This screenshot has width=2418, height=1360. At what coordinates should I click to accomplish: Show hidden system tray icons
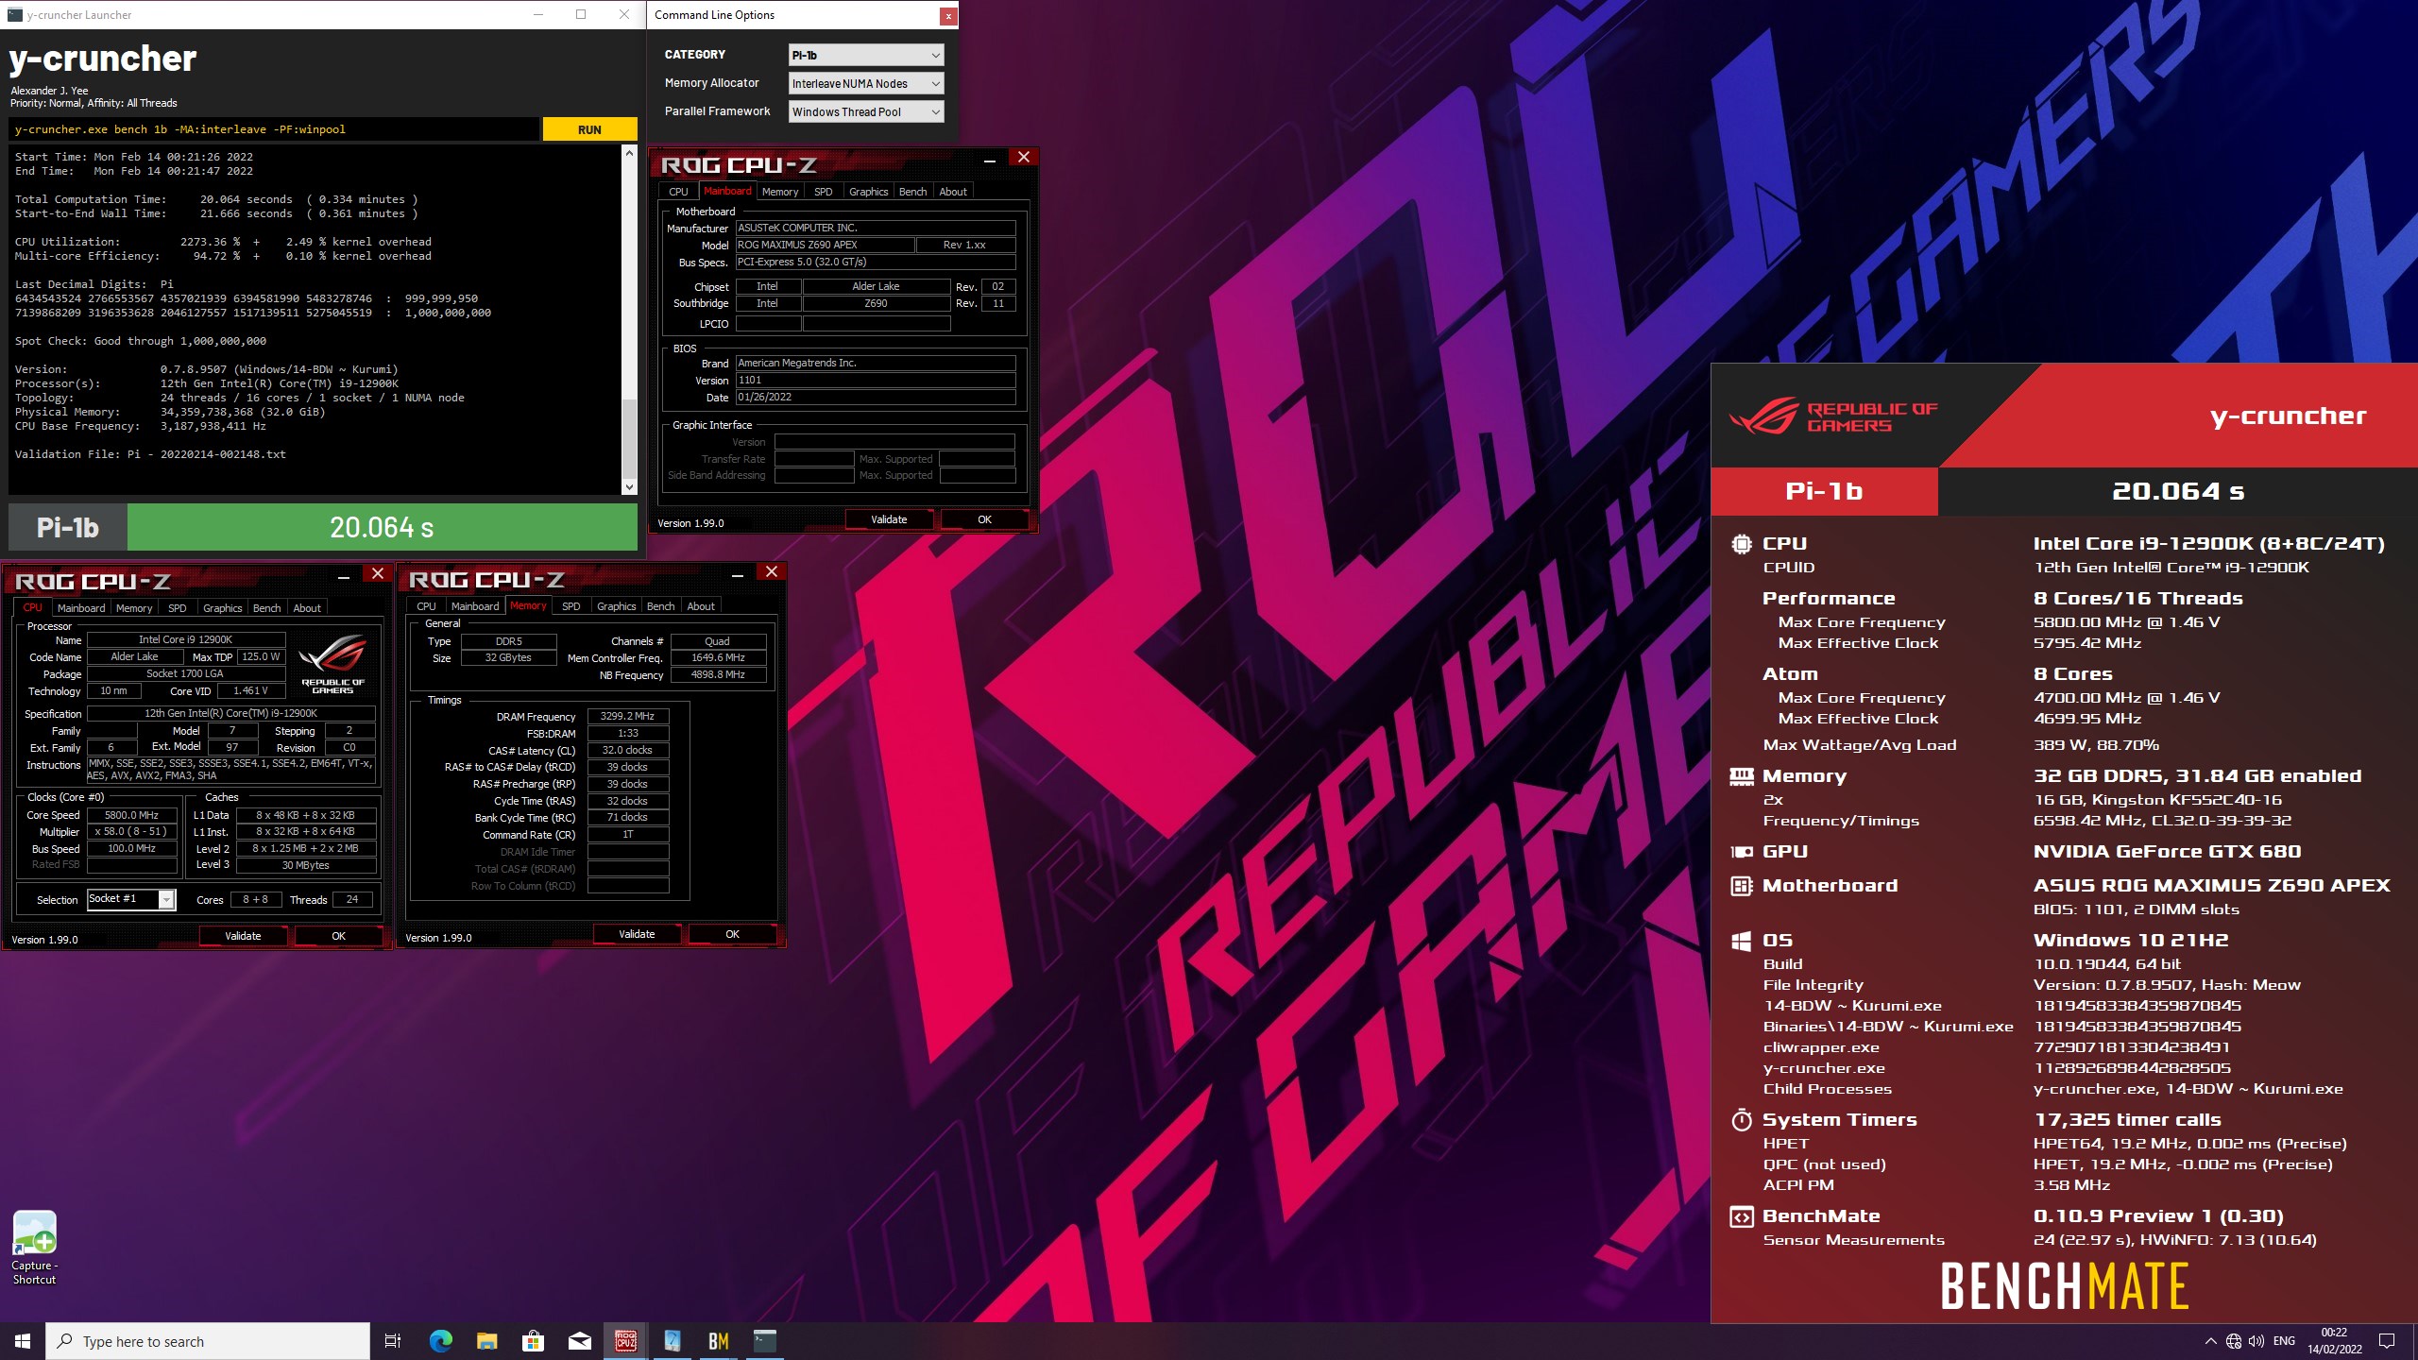point(2210,1341)
